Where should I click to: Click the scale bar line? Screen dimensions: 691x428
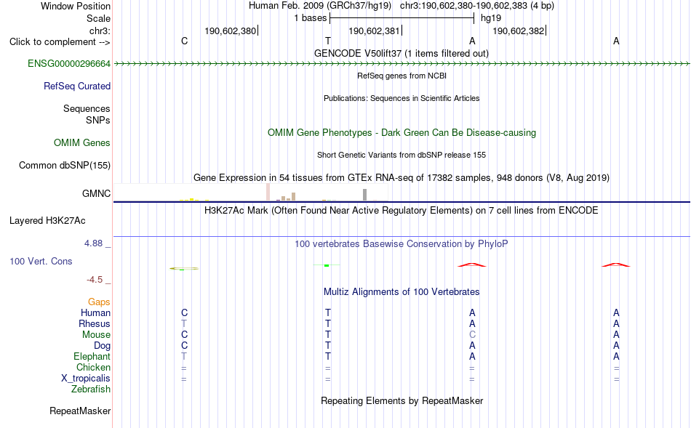click(402, 18)
